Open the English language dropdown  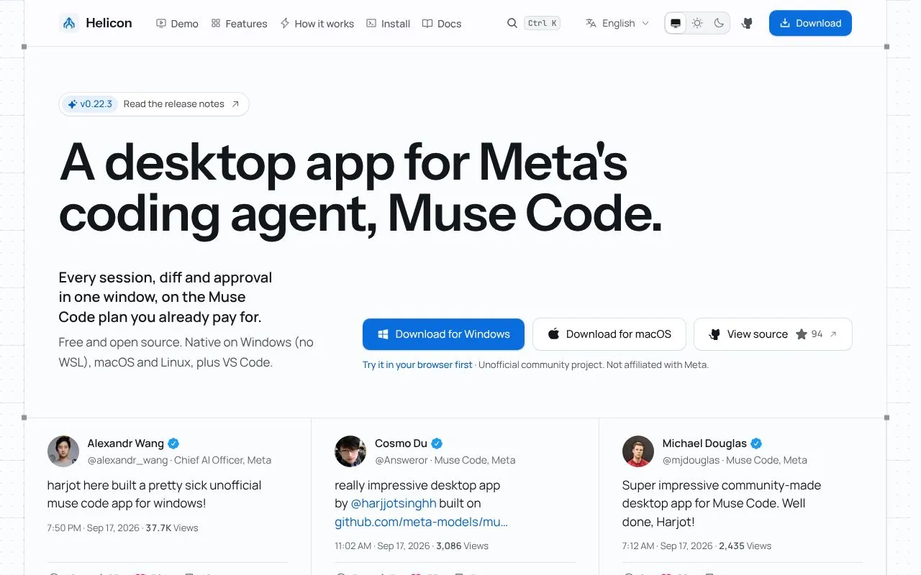click(x=617, y=23)
